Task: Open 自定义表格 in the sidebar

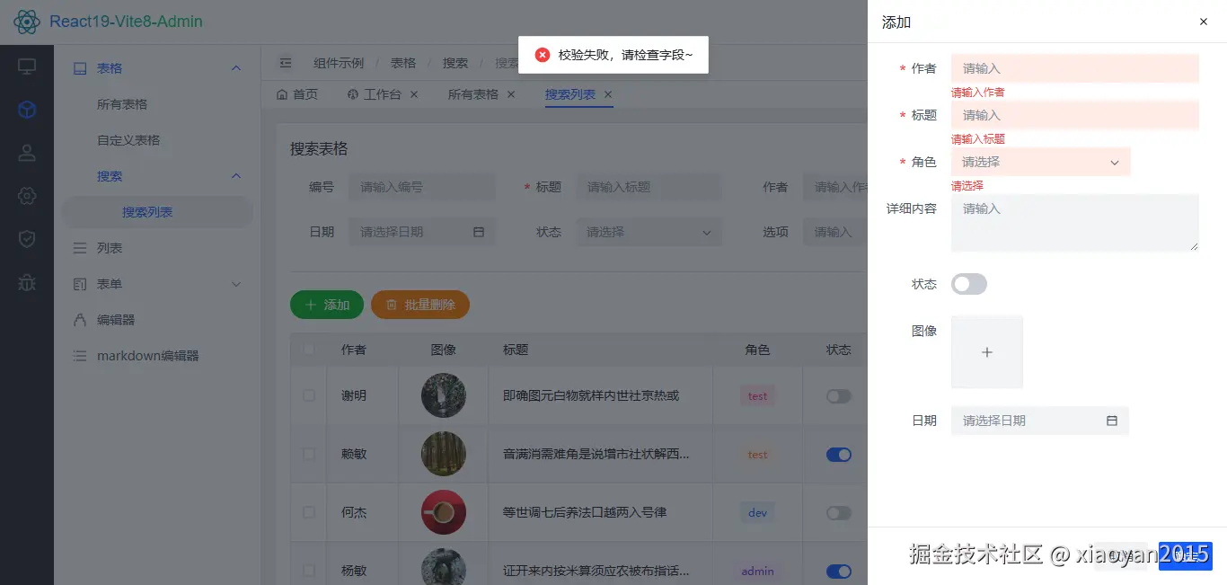Action: click(x=128, y=140)
